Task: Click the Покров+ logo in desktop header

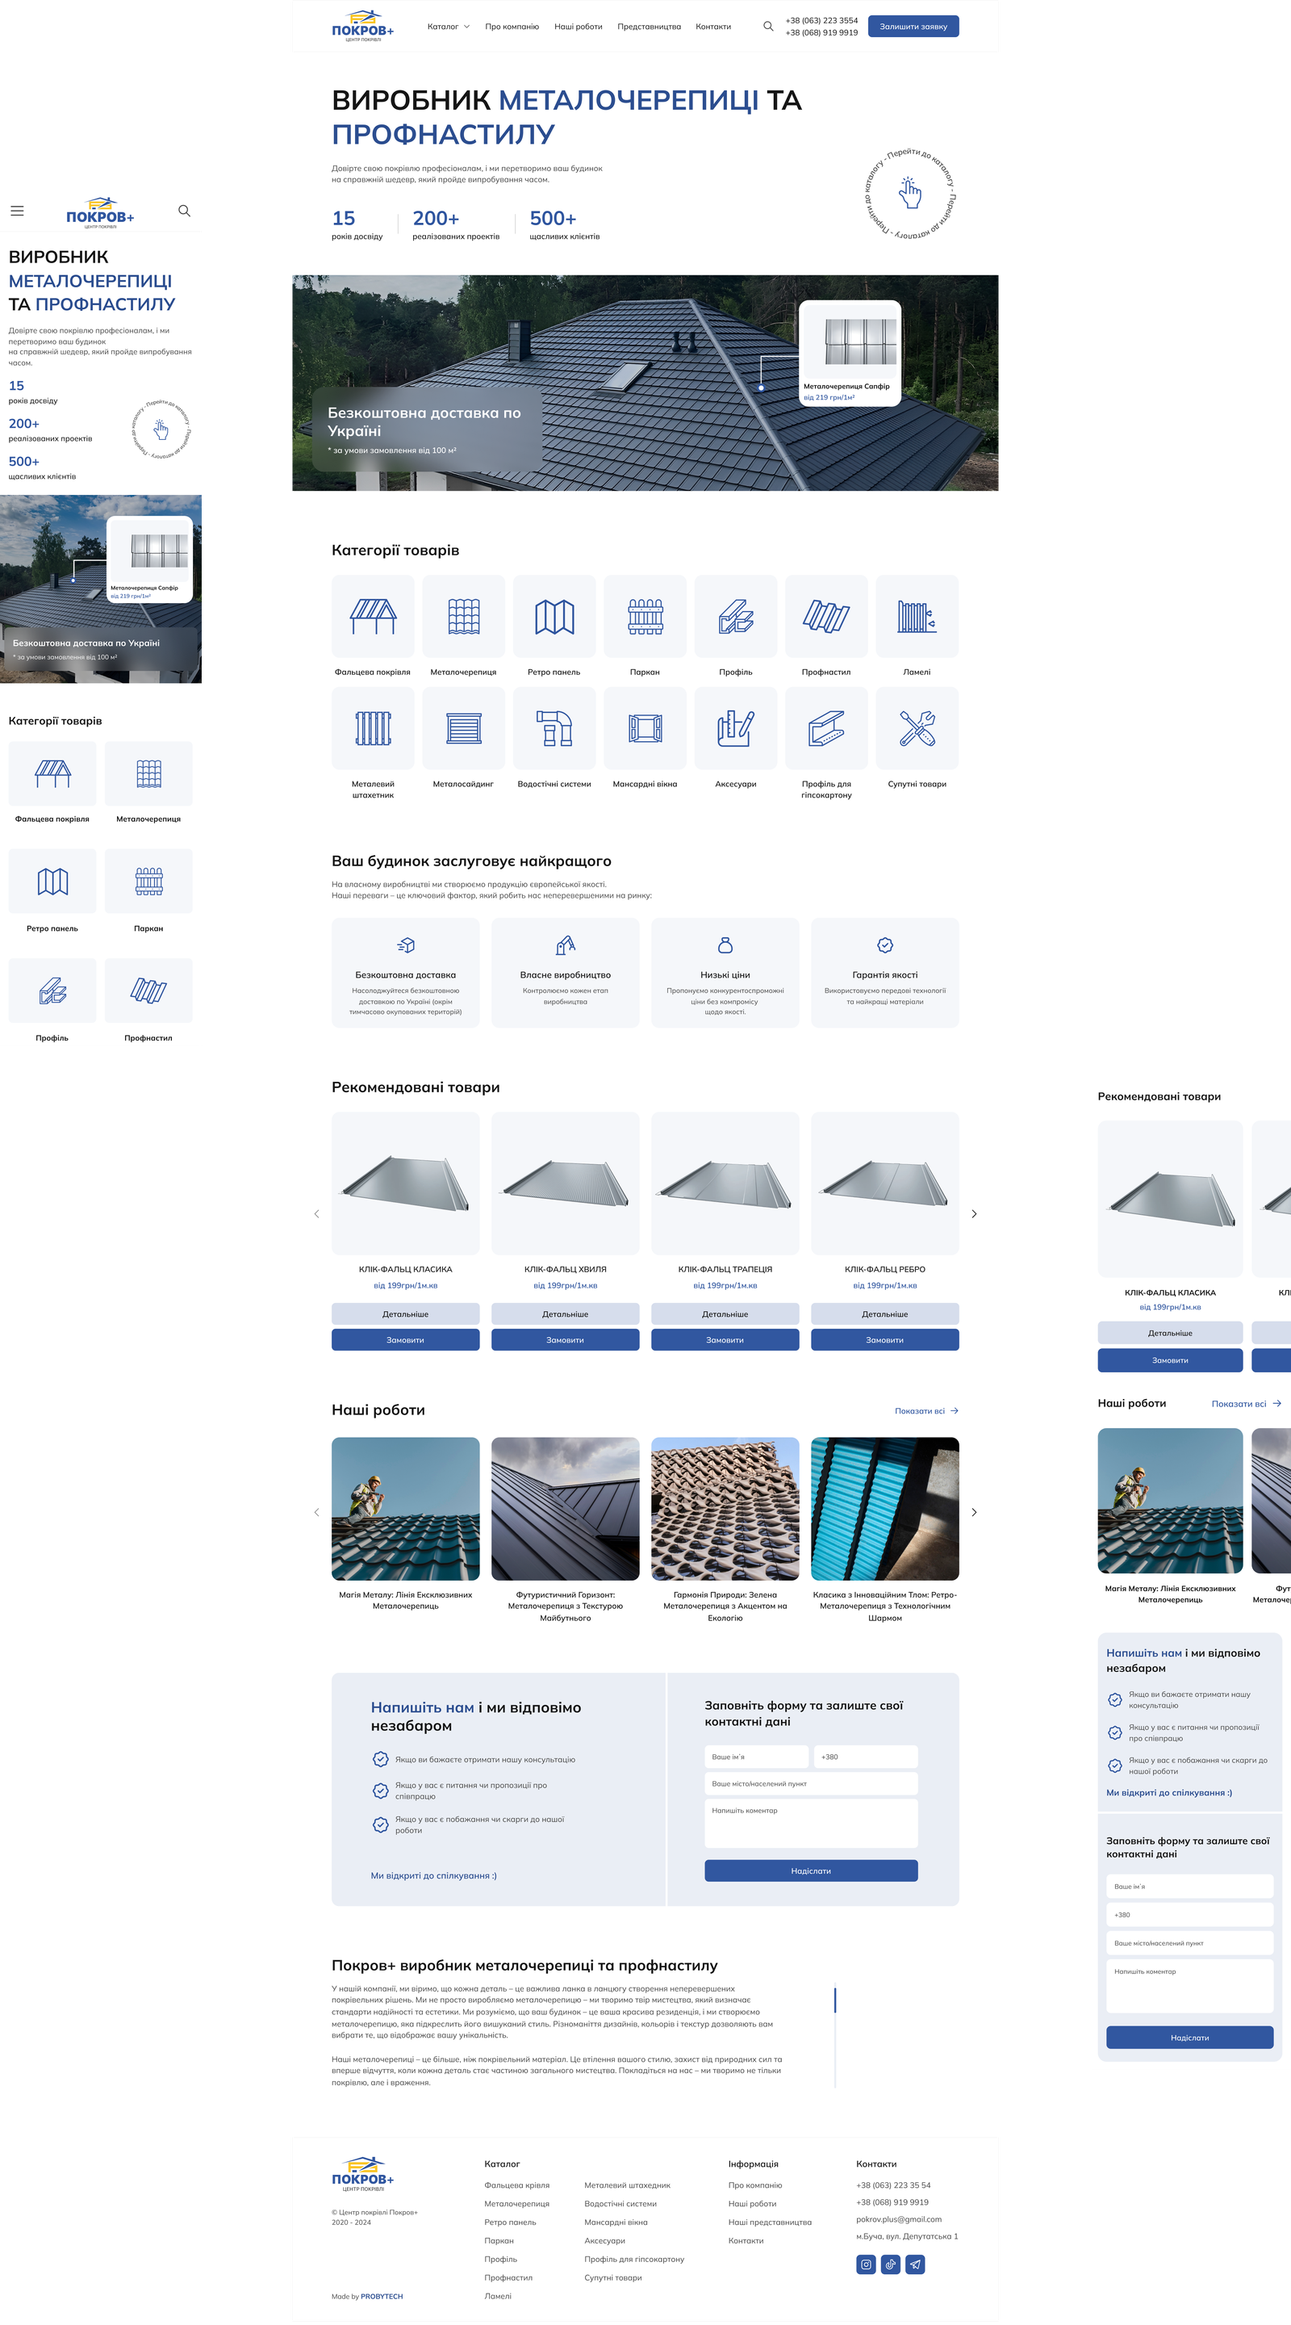Action: [x=362, y=26]
